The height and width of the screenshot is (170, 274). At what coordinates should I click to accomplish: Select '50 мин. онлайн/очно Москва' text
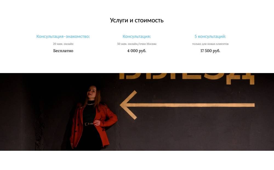[x=137, y=44]
